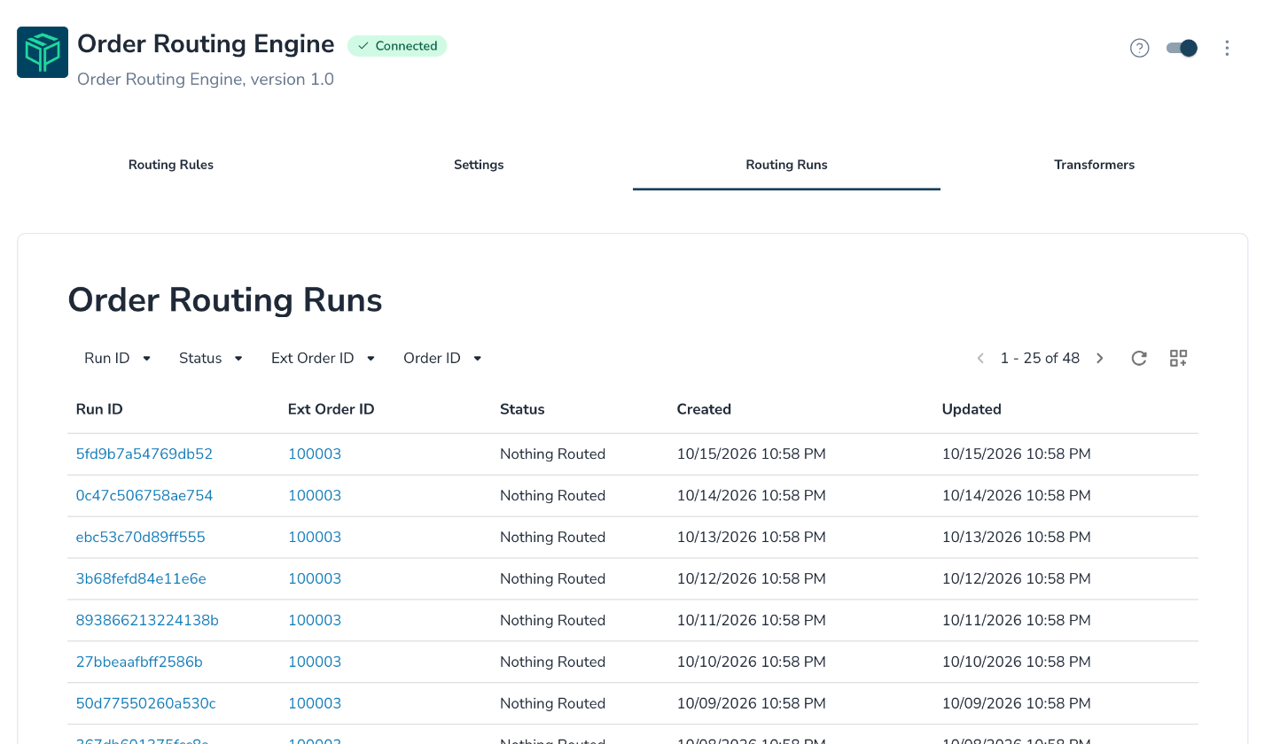Open run 0c47c506758ae754
The image size is (1272, 744).
tap(144, 496)
